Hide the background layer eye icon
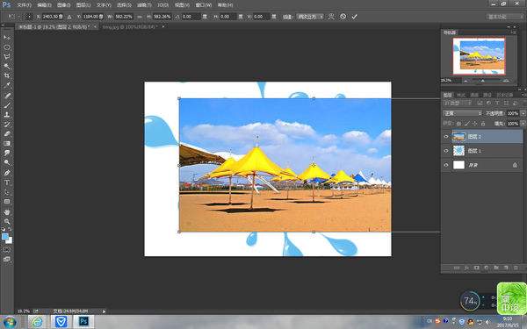Screen dimensions: 527x329 pos(446,165)
